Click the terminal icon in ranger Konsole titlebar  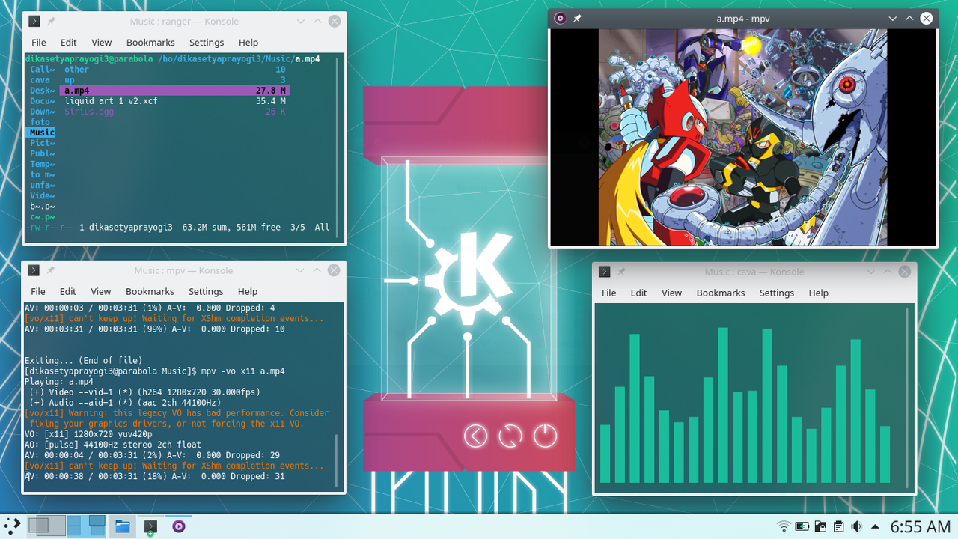pyautogui.click(x=34, y=22)
